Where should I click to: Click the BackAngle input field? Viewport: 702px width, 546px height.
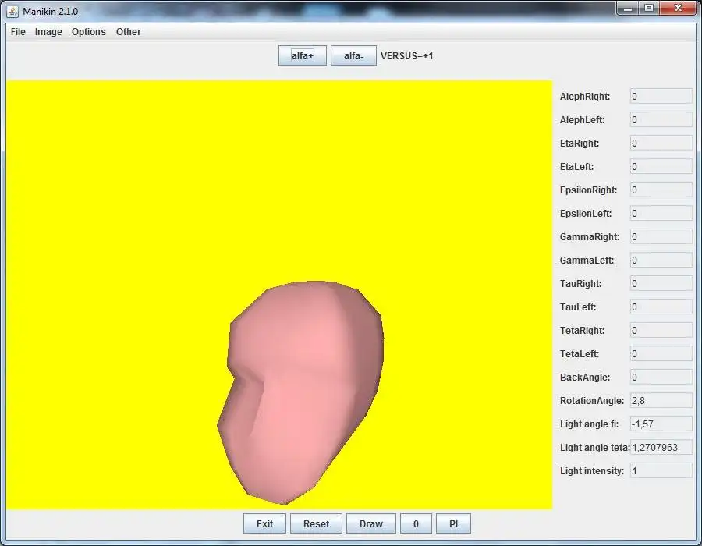pos(661,378)
